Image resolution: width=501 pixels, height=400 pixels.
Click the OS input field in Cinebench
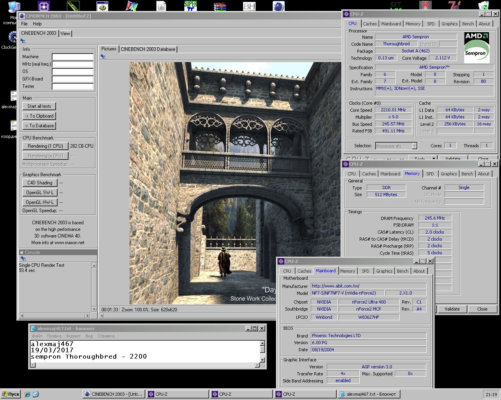pos(73,71)
